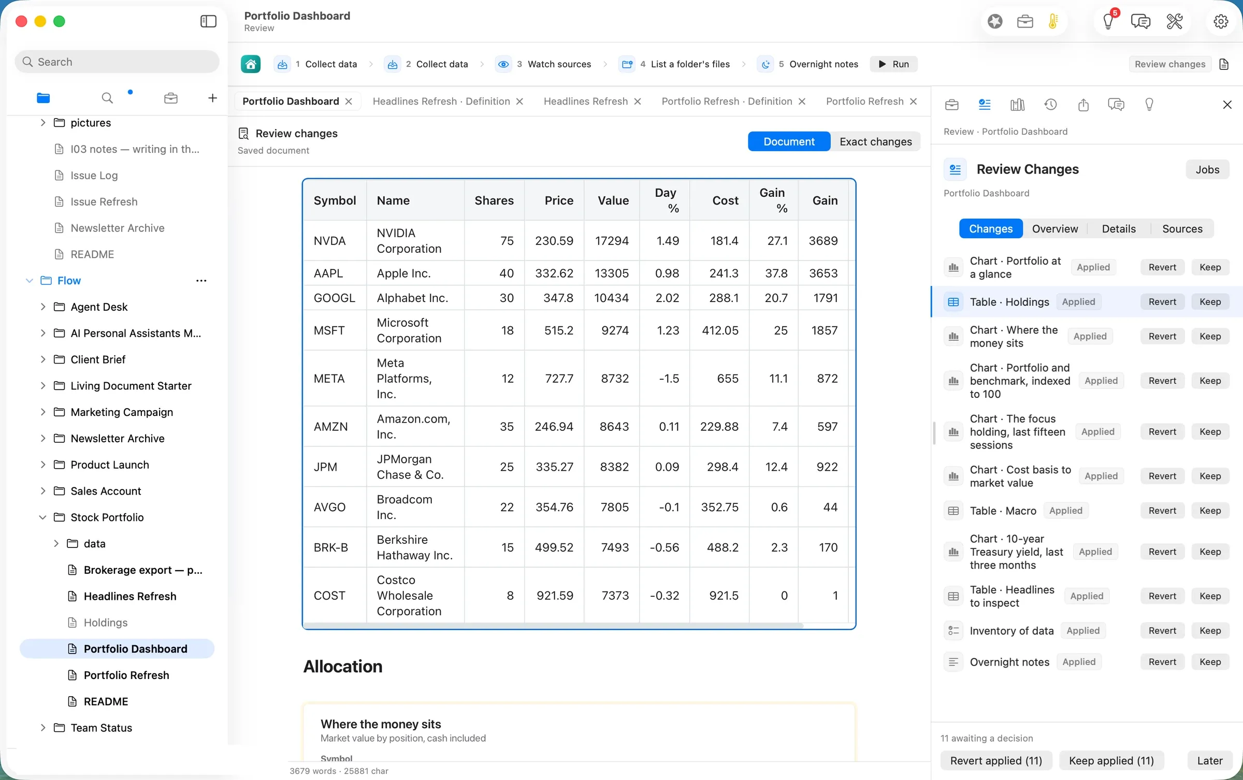Toggle the sidebar panel icon
The height and width of the screenshot is (780, 1243).
tap(208, 21)
